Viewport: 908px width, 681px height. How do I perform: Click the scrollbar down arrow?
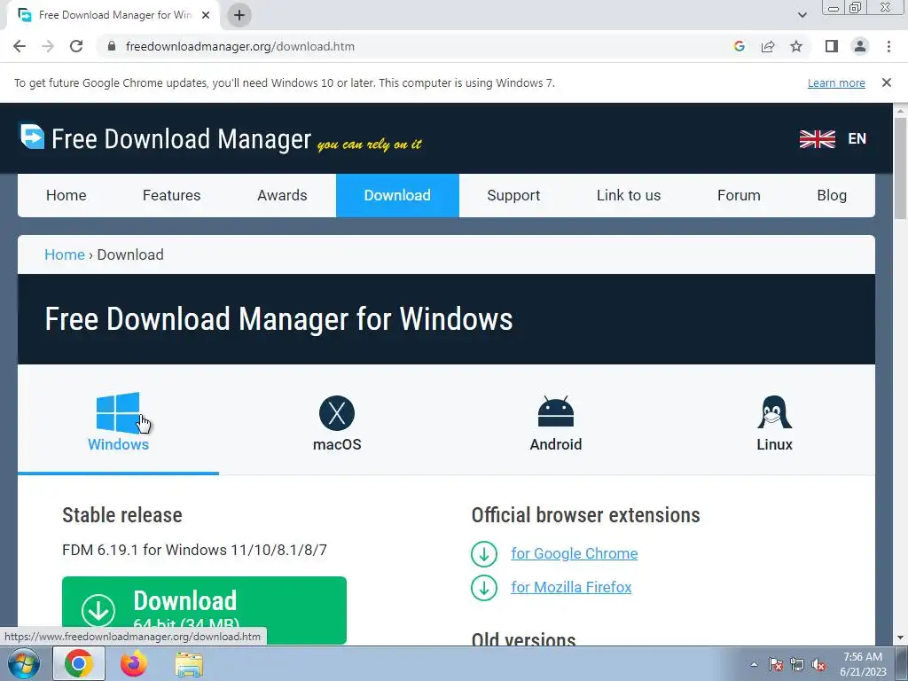pyautogui.click(x=900, y=638)
